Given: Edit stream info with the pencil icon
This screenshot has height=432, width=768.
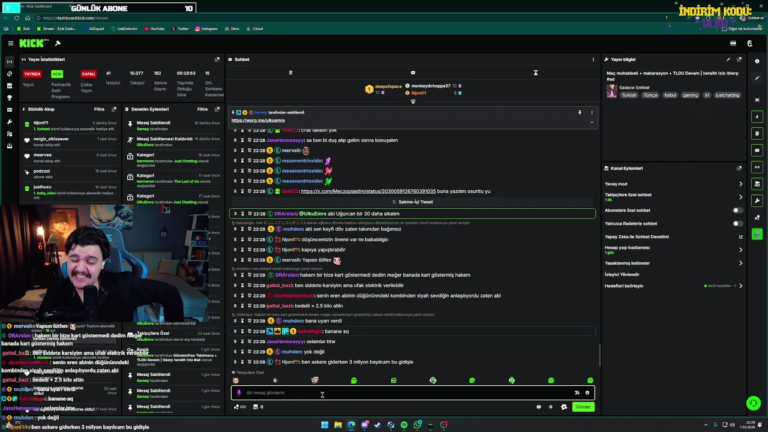Looking at the screenshot, I should (728, 59).
